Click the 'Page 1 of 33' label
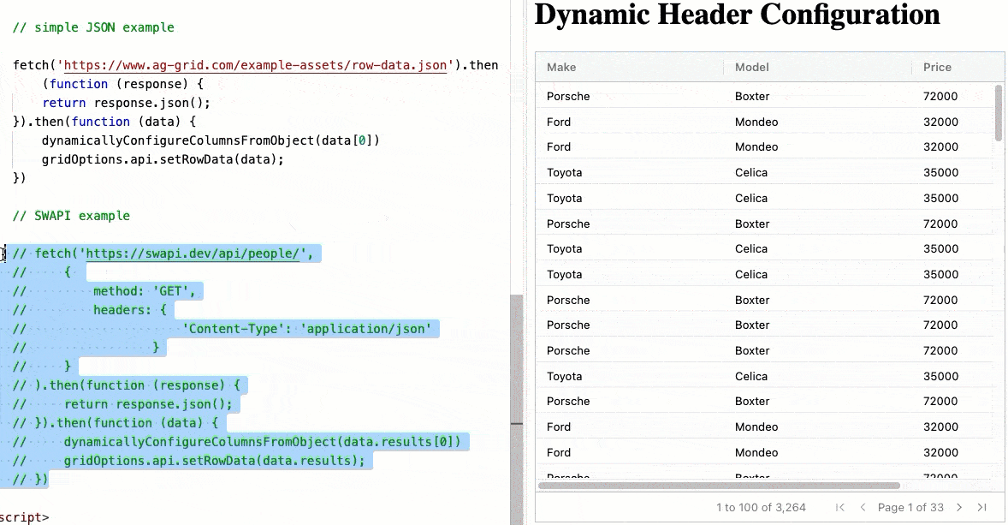The height and width of the screenshot is (525, 1008). coord(910,508)
